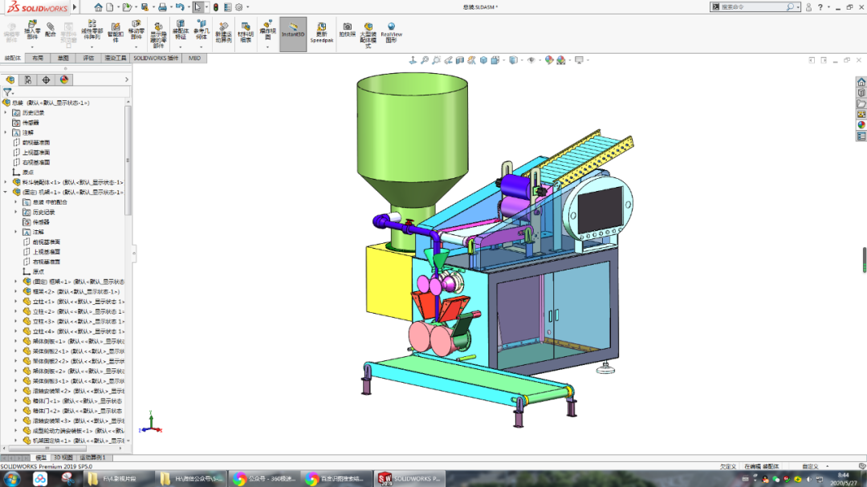Switch to the 布局 ribbon tab
This screenshot has height=487, width=867.
[38, 58]
